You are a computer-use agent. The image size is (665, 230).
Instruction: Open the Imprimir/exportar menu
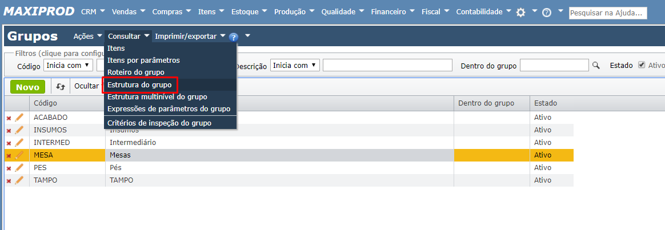(x=190, y=37)
